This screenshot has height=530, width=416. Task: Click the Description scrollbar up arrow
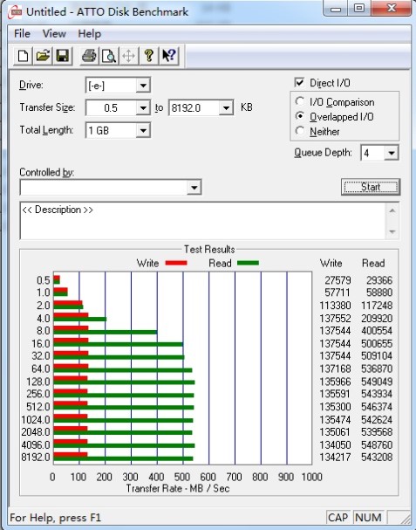pos(392,211)
